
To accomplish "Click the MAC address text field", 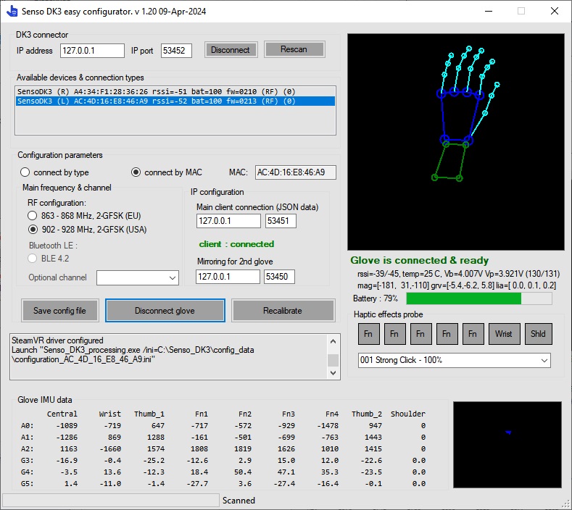I will tap(295, 172).
